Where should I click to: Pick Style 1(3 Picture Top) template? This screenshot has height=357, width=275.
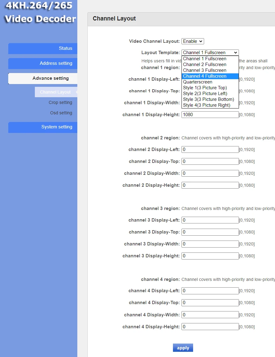coord(210,88)
